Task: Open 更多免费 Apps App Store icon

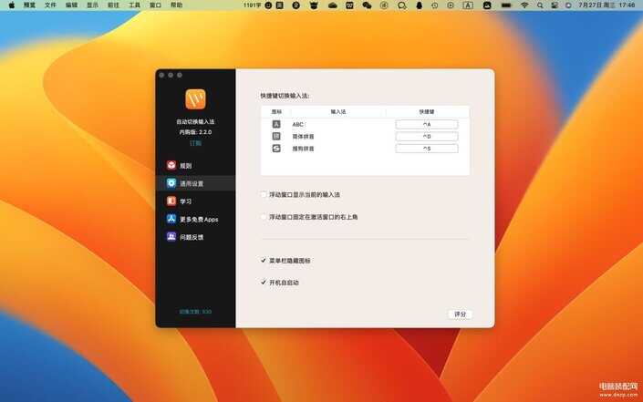Action: click(171, 219)
